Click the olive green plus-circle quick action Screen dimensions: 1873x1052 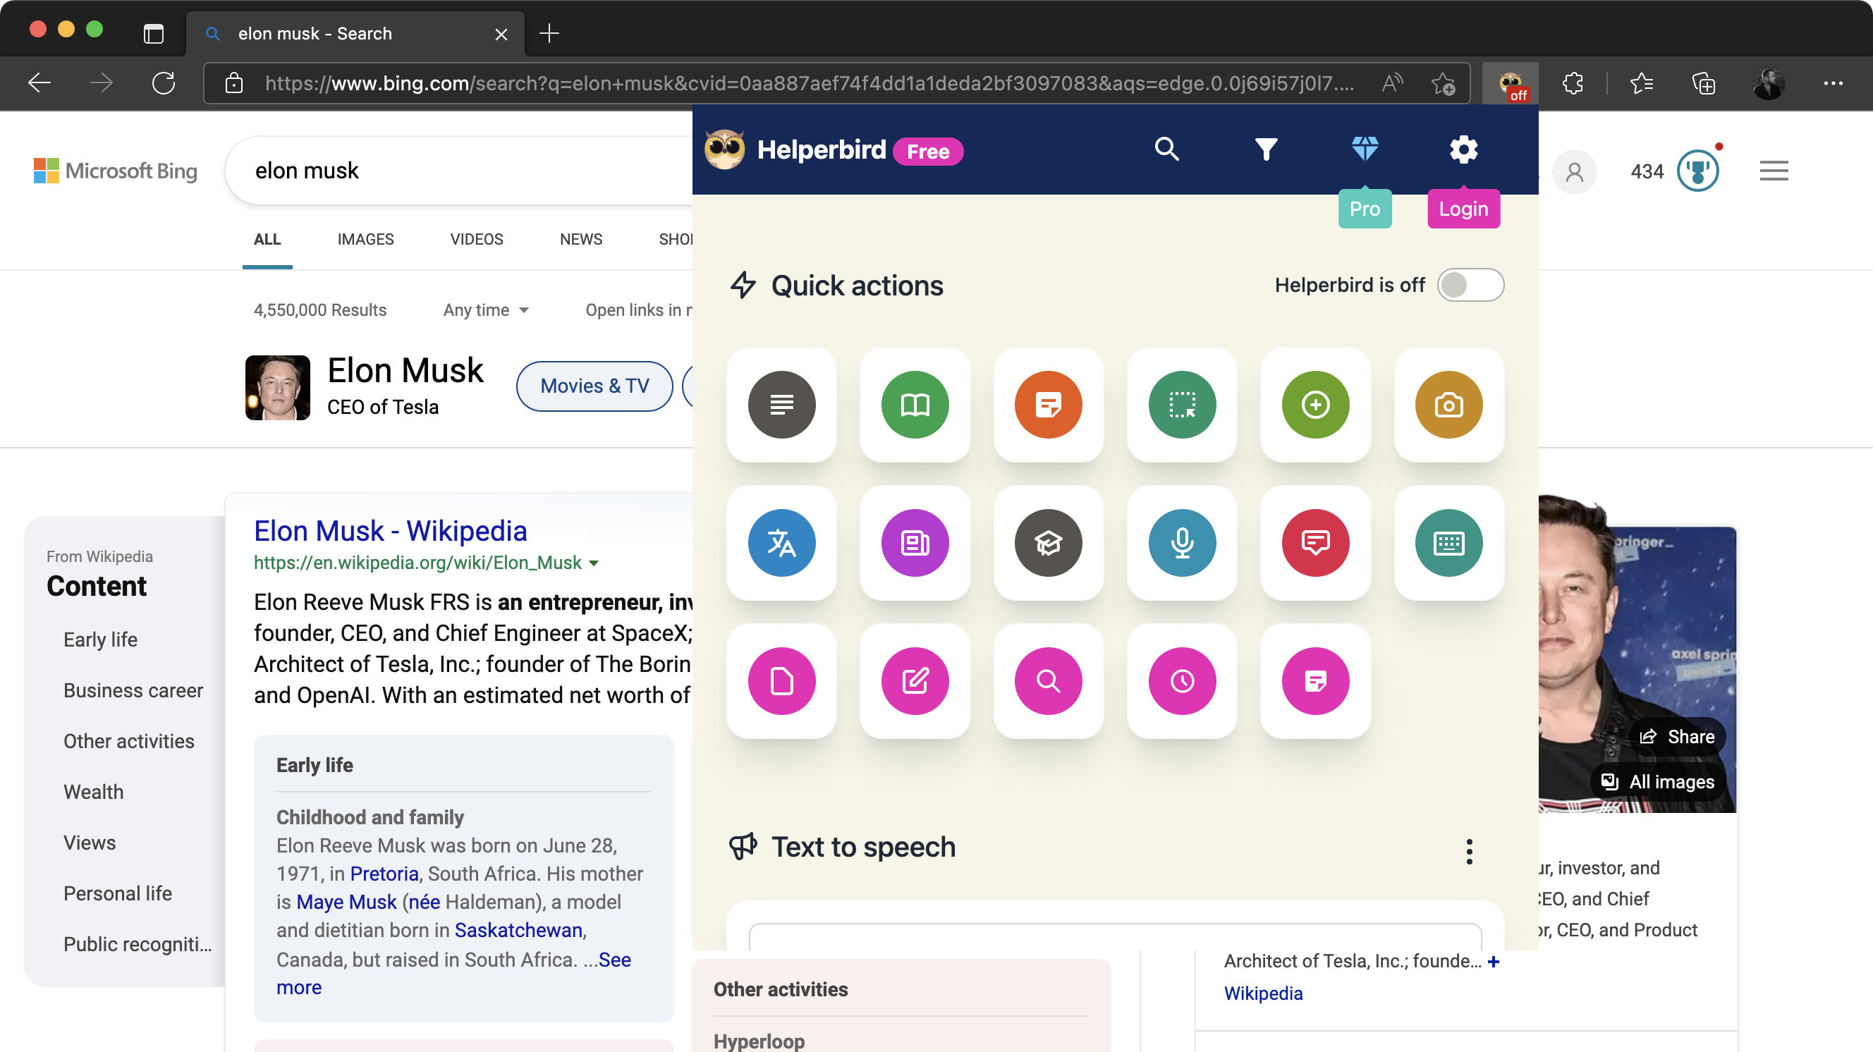tap(1315, 404)
